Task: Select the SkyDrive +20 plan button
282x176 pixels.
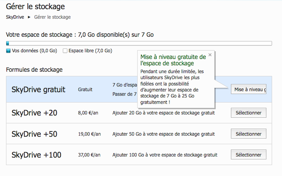Action: 249,113
